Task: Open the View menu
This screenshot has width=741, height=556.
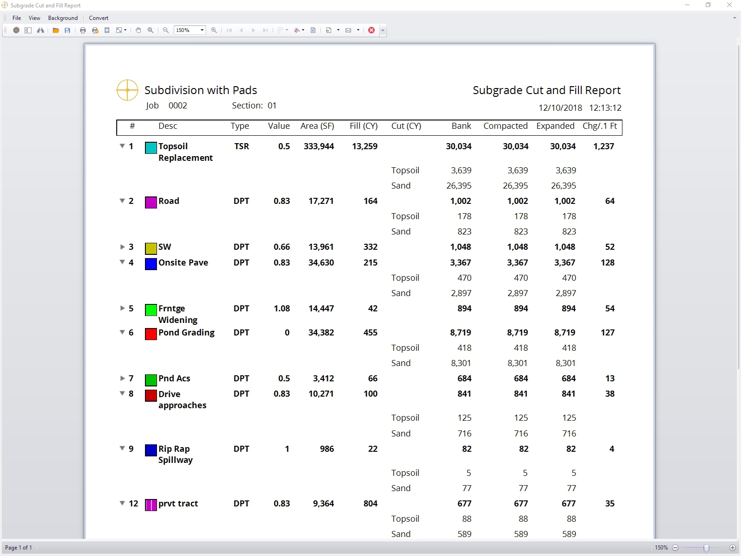Action: [34, 18]
